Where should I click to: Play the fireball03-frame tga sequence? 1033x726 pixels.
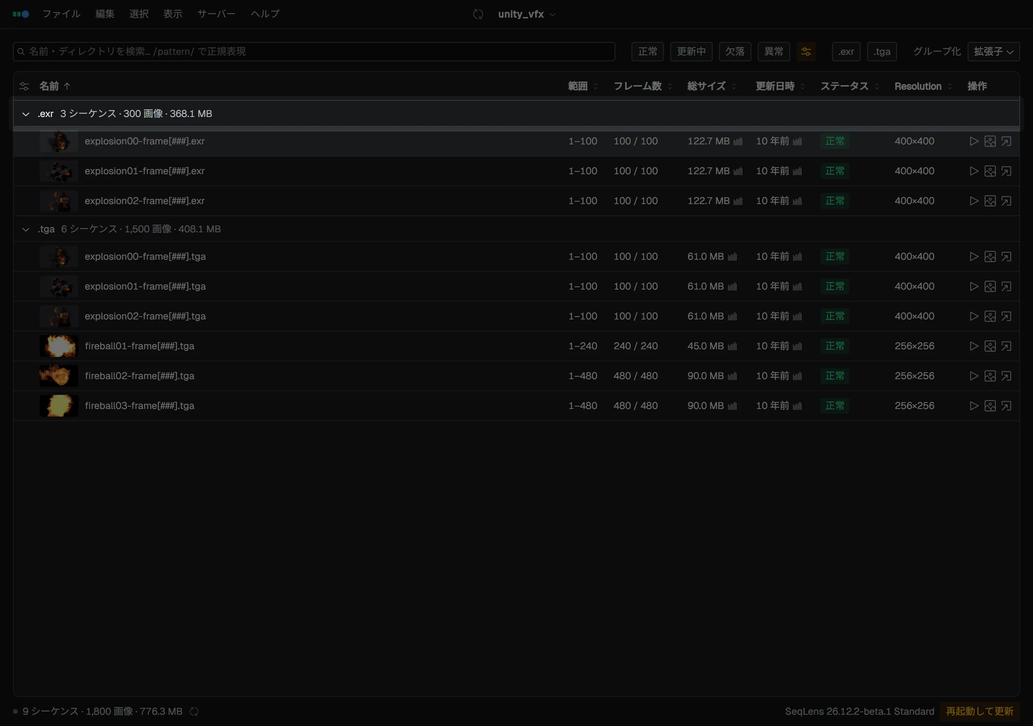pos(974,406)
